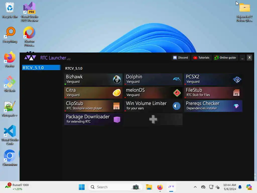
Task: Open Copilot preview taskbar icon
Action: [x=249, y=187]
